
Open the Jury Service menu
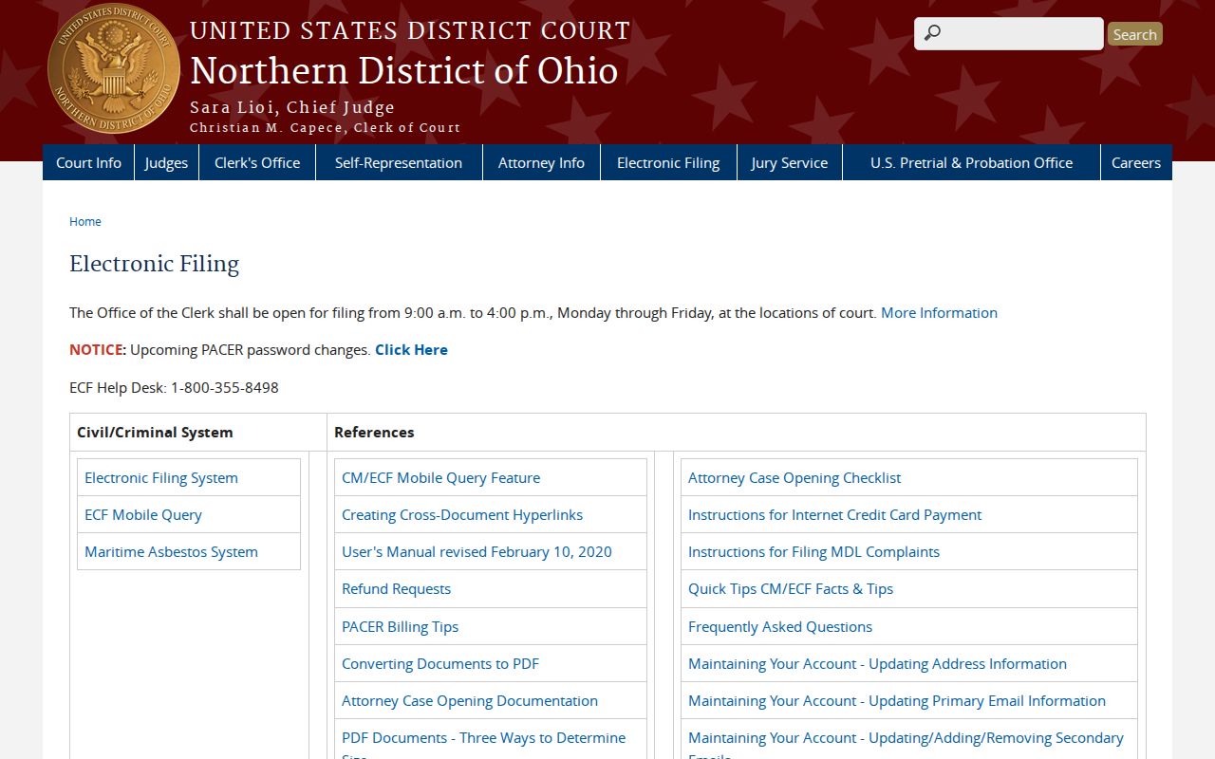point(790,162)
